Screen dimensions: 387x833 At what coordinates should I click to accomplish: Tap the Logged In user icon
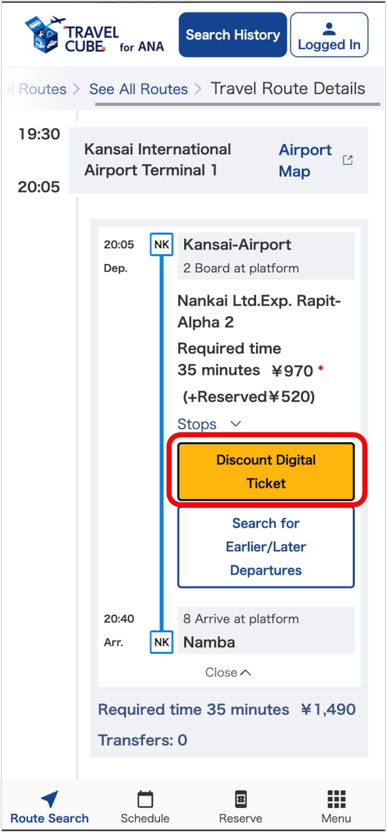click(329, 29)
